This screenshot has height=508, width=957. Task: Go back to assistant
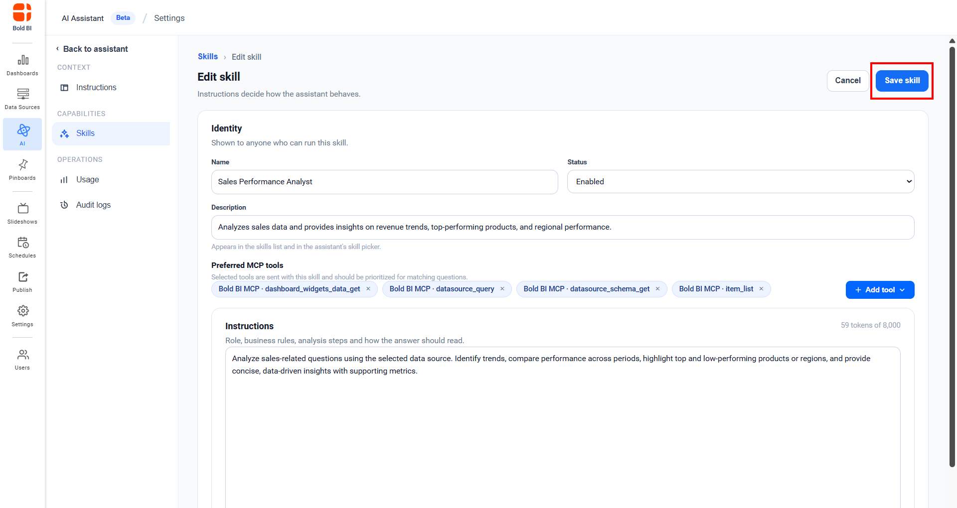[92, 49]
